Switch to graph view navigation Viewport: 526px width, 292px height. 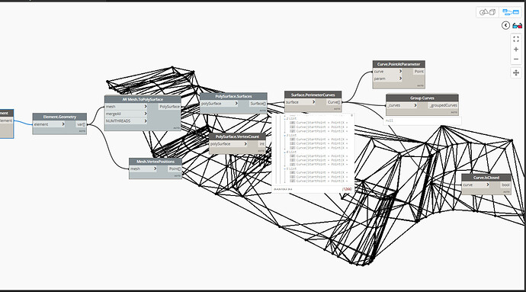click(x=511, y=12)
